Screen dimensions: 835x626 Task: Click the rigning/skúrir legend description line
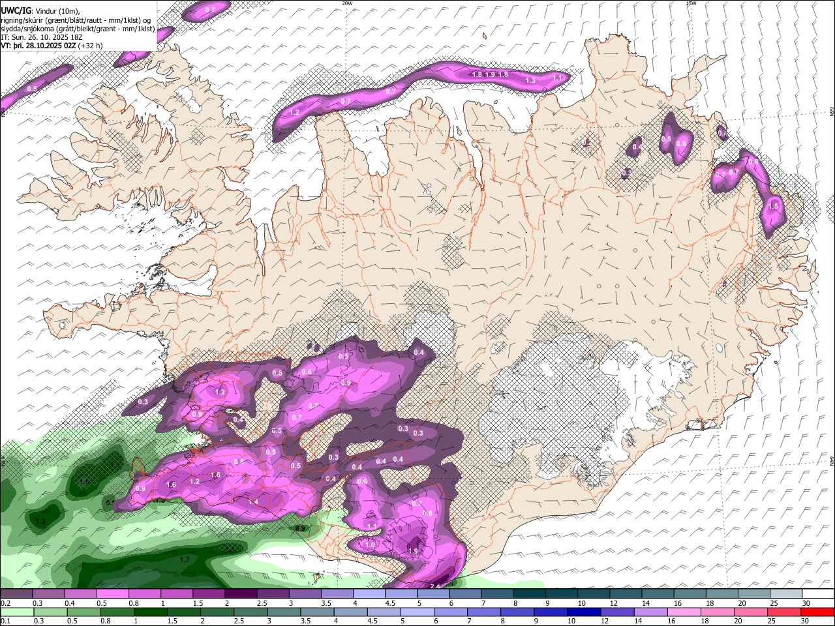(x=76, y=20)
